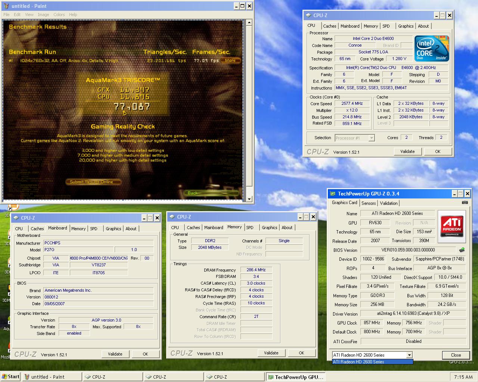The width and height of the screenshot is (478, 382).
Task: Click the 77,087 AquaMark score
Action: [x=132, y=107]
